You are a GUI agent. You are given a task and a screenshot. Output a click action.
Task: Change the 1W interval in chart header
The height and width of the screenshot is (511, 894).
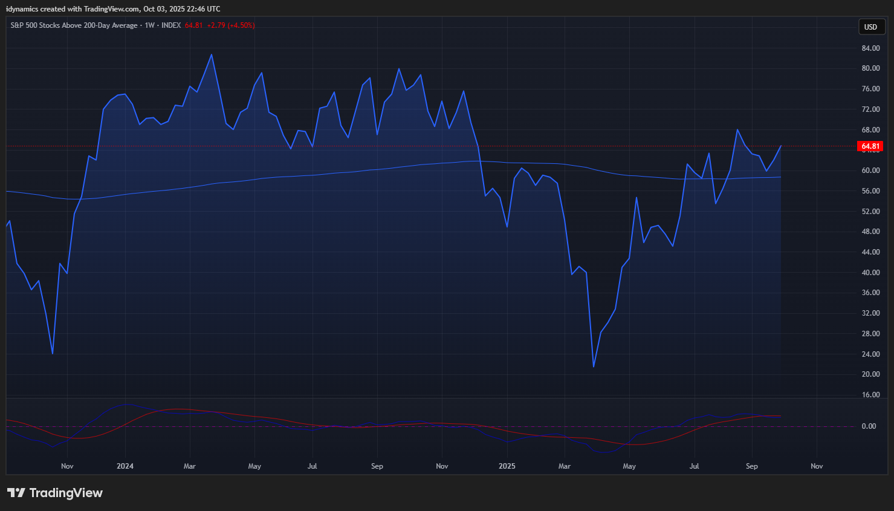[x=149, y=25]
